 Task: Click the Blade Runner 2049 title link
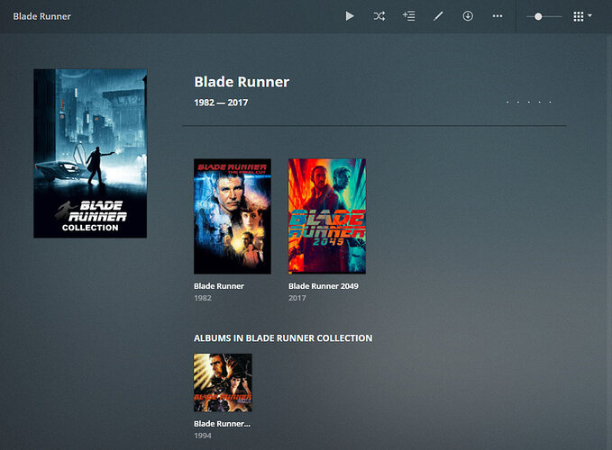(x=324, y=286)
